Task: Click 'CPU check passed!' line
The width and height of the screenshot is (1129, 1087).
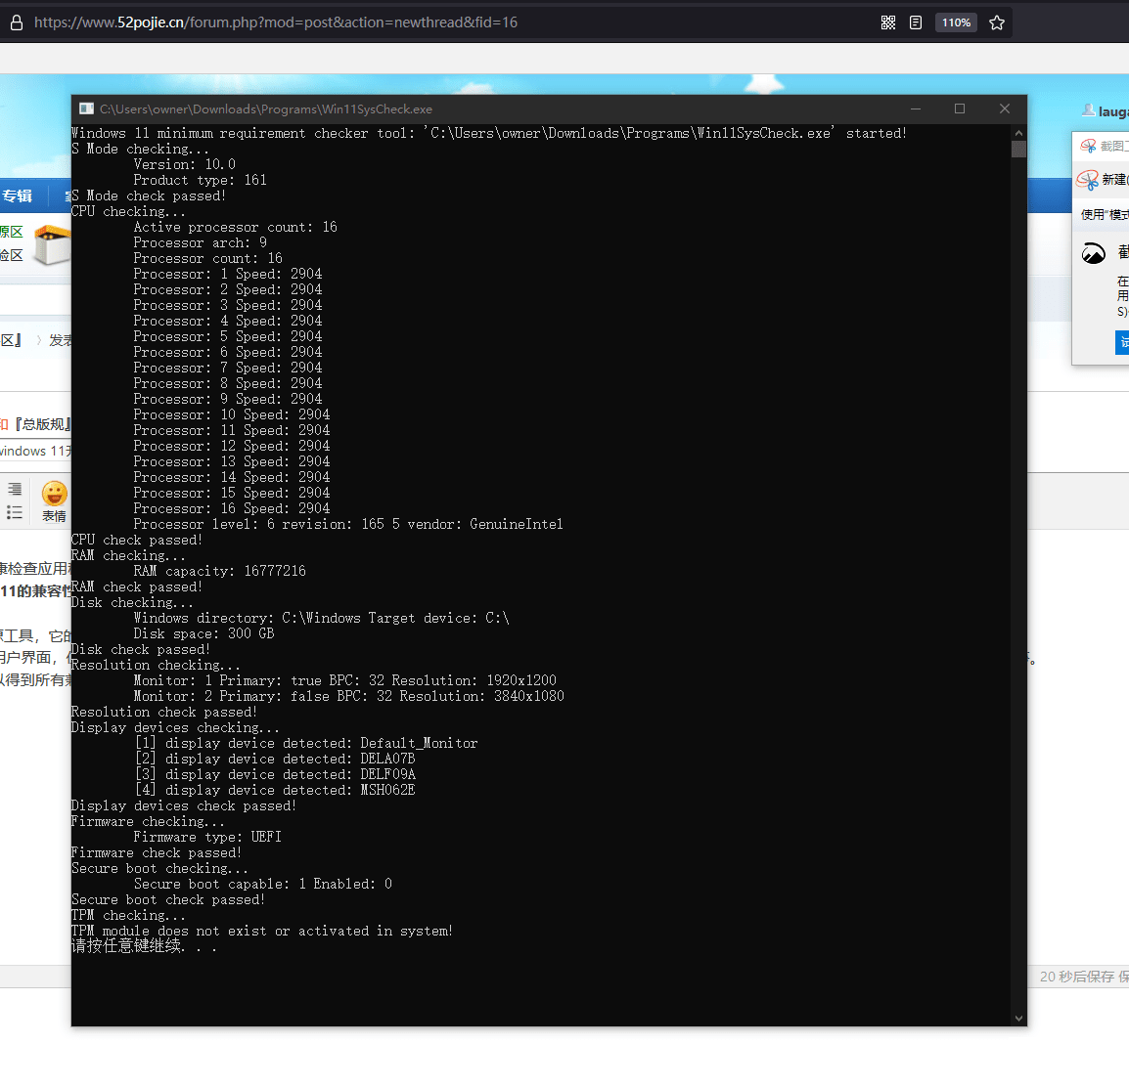Action: [137, 541]
